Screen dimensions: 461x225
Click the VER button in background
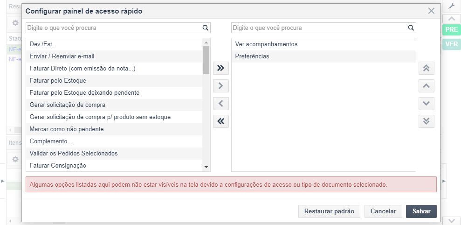[x=452, y=44]
